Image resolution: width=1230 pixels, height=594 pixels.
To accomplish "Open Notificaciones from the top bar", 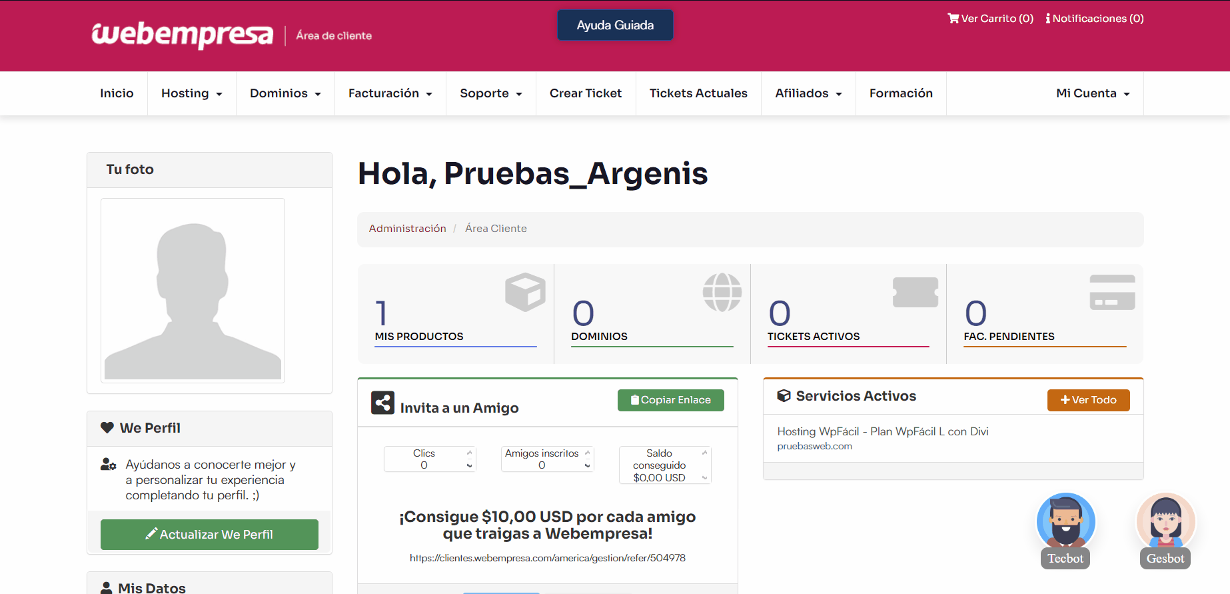I will pos(1095,19).
